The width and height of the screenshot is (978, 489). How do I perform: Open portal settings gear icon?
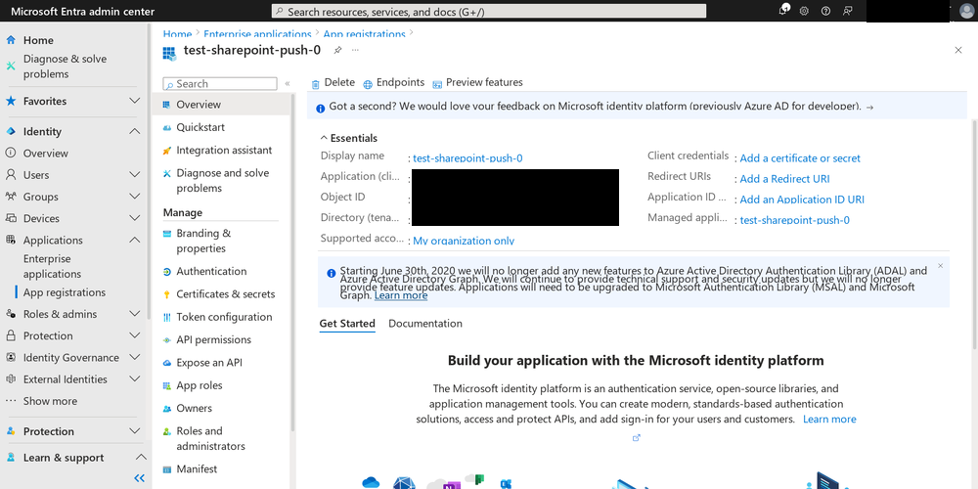point(805,11)
